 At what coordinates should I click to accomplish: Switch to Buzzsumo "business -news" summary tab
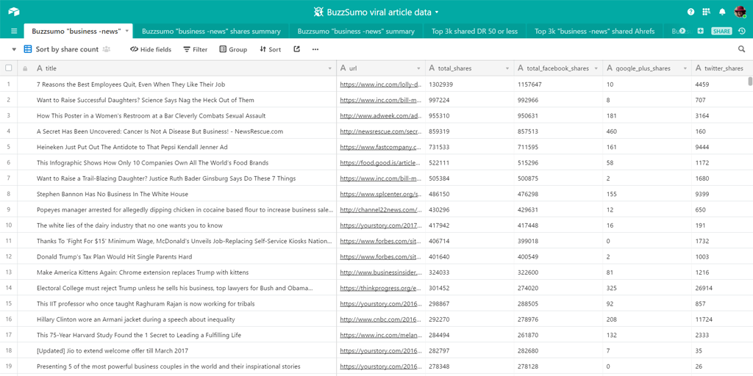[356, 31]
